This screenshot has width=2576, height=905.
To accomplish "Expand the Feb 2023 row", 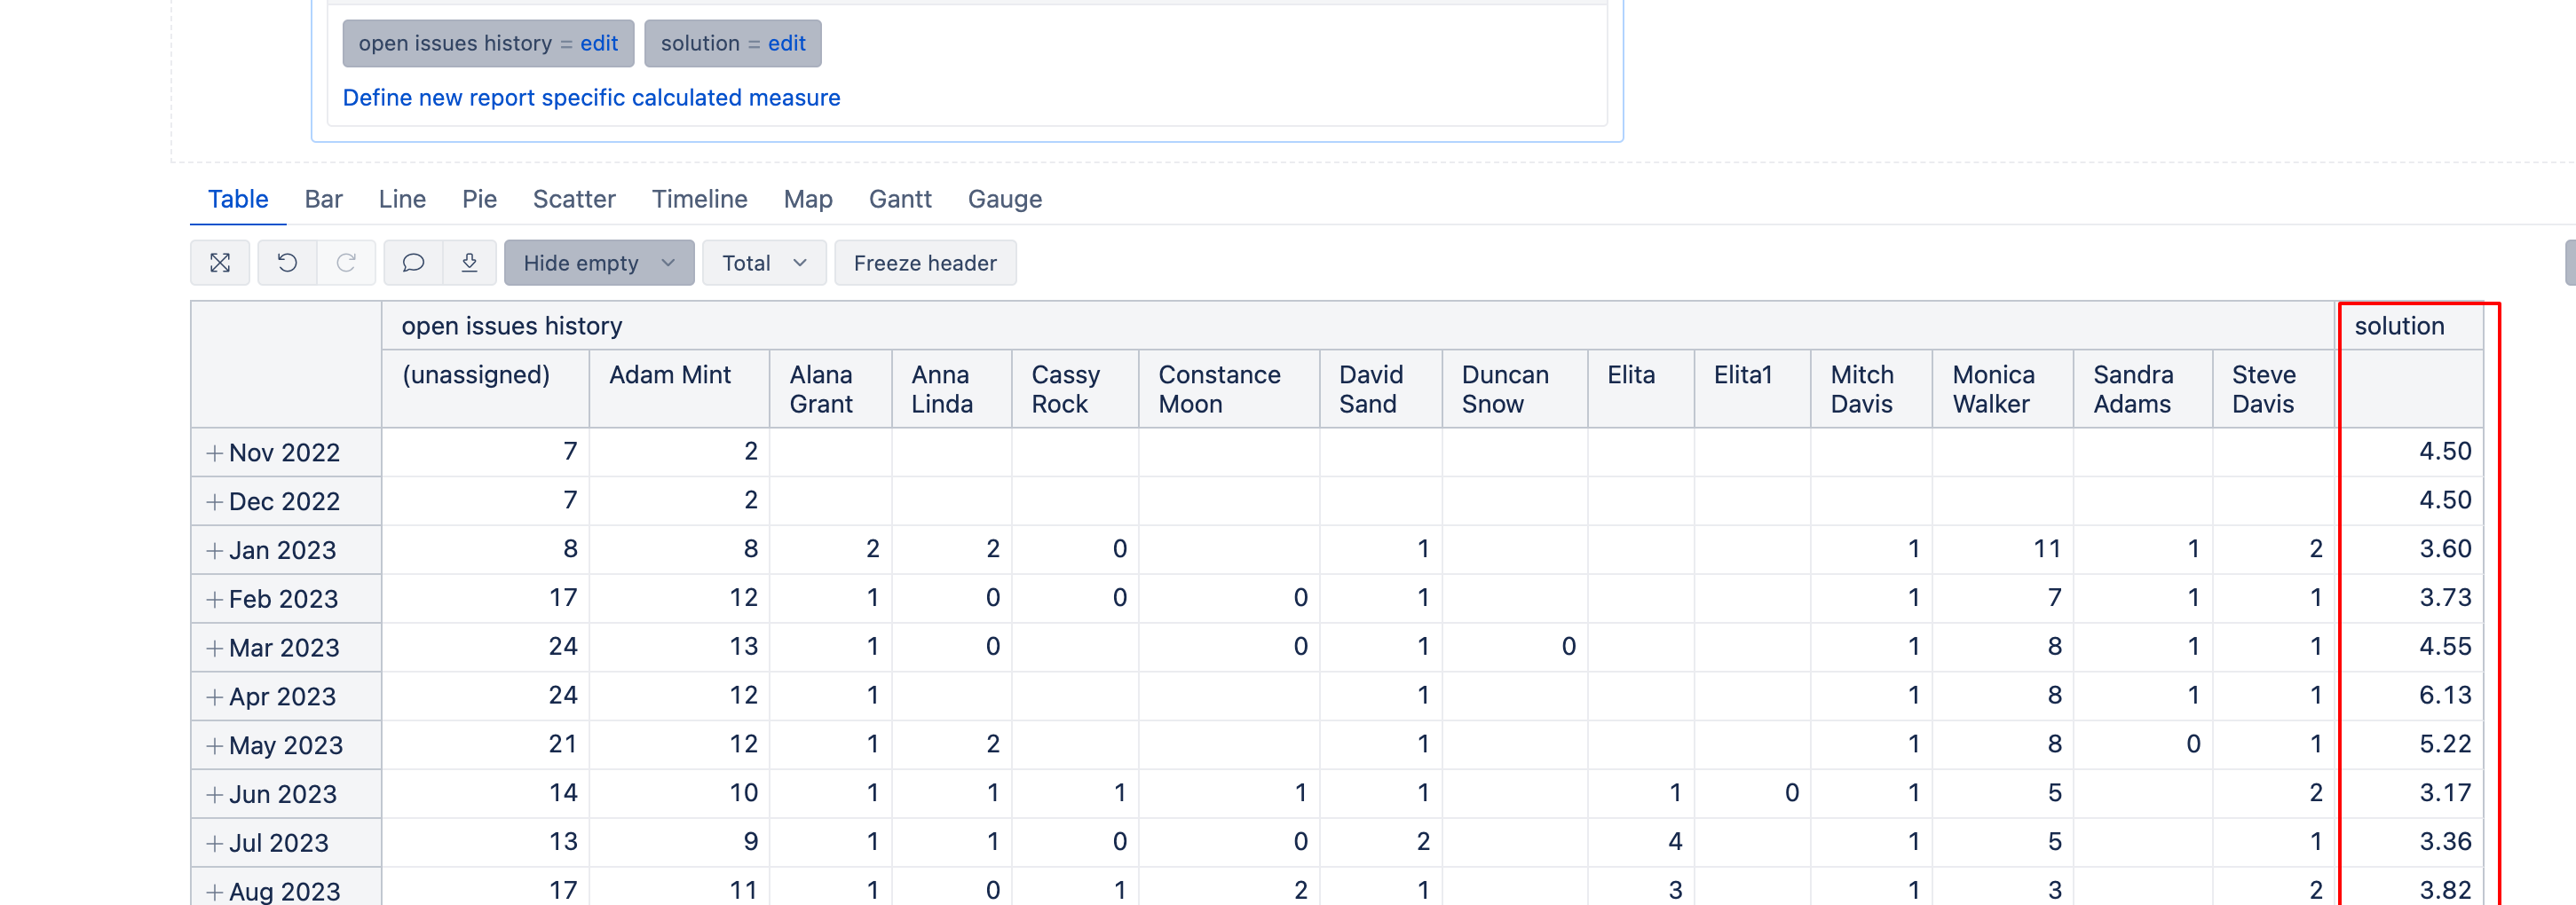I will click(x=214, y=599).
